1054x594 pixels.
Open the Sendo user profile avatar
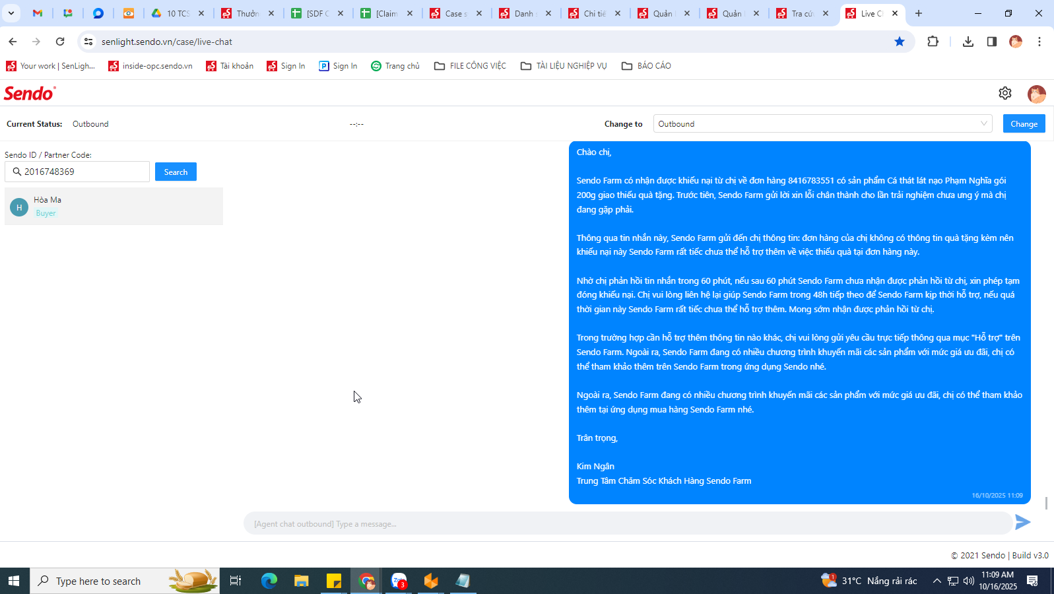[x=1036, y=94]
